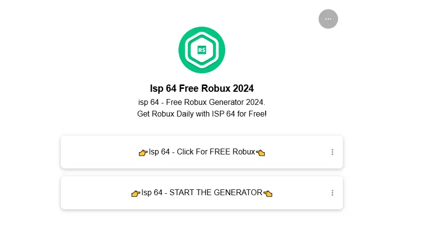Click the green Robux logo avatar

pyautogui.click(x=201, y=50)
